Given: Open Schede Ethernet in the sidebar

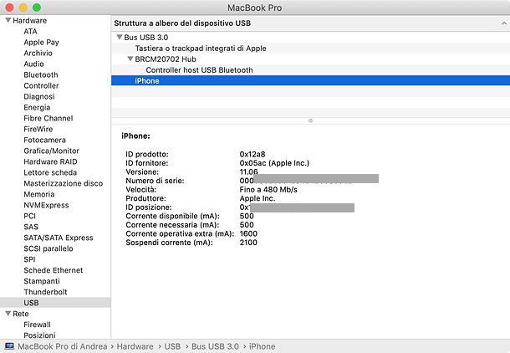Looking at the screenshot, I should click(53, 270).
